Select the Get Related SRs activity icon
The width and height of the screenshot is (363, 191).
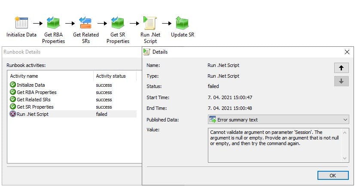click(85, 23)
